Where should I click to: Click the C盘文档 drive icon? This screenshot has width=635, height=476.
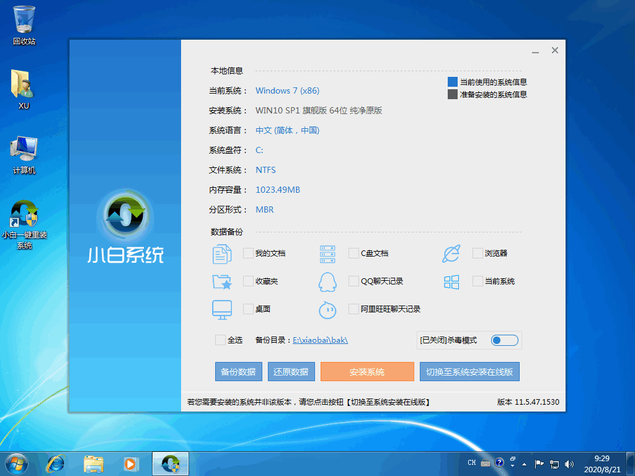tap(327, 253)
